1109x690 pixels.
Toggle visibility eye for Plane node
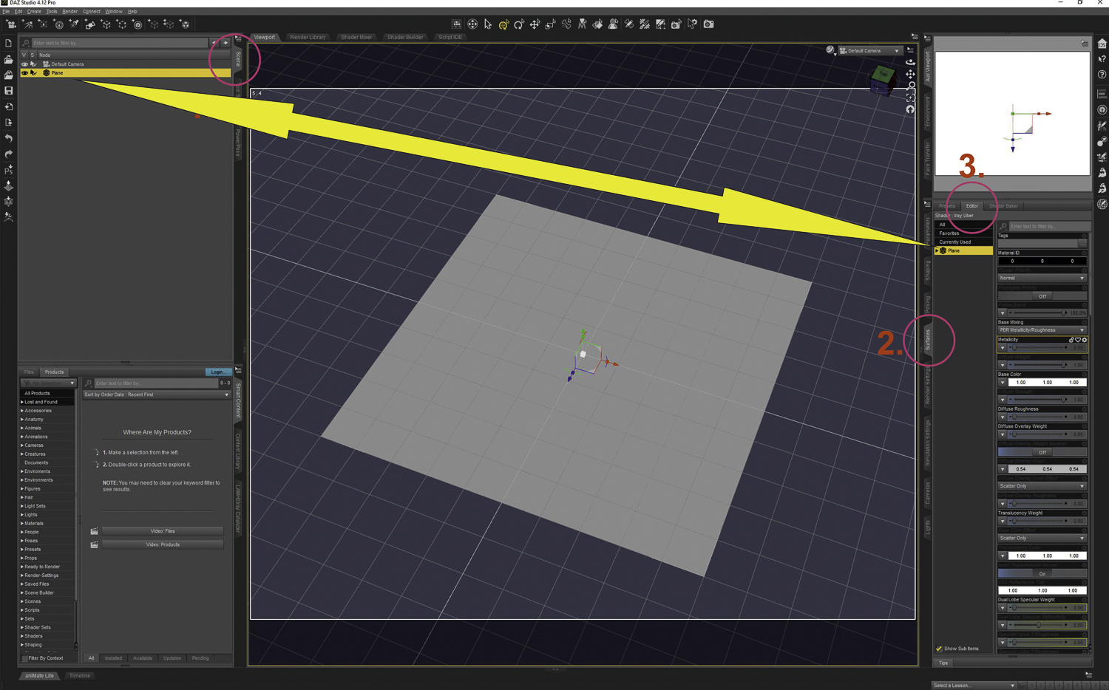(24, 73)
